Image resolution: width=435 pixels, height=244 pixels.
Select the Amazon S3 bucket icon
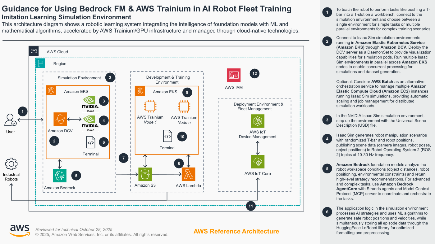coord(145,174)
